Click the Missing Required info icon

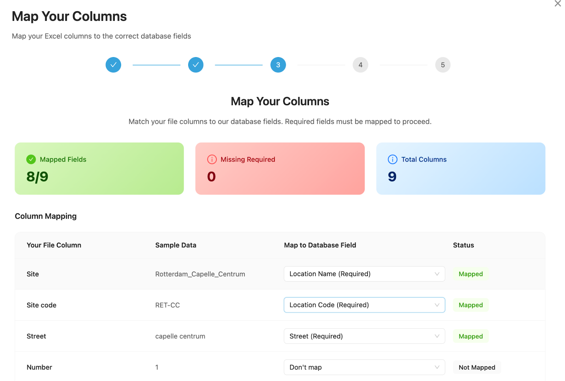[x=212, y=159]
